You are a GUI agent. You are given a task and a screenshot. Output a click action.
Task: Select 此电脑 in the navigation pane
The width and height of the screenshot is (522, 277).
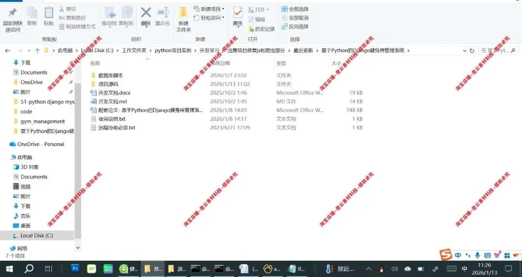click(x=25, y=157)
